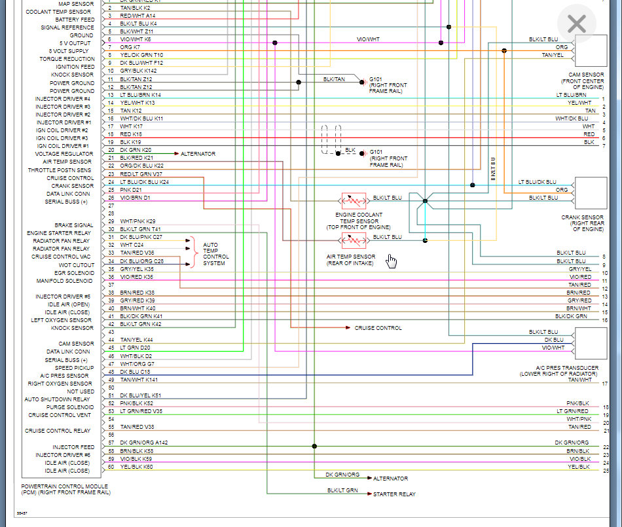Click the CAM SENSOR location caption

(x=582, y=81)
